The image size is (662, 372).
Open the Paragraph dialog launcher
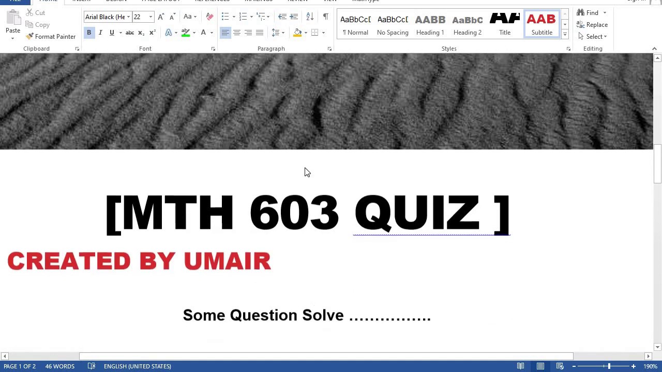point(329,49)
